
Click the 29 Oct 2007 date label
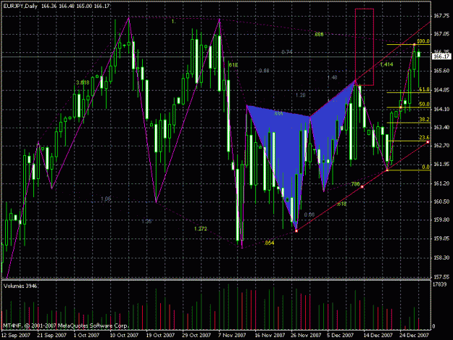pyautogui.click(x=196, y=335)
